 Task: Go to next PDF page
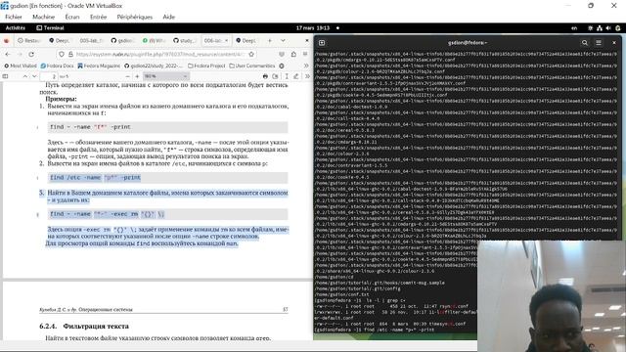[x=34, y=76]
